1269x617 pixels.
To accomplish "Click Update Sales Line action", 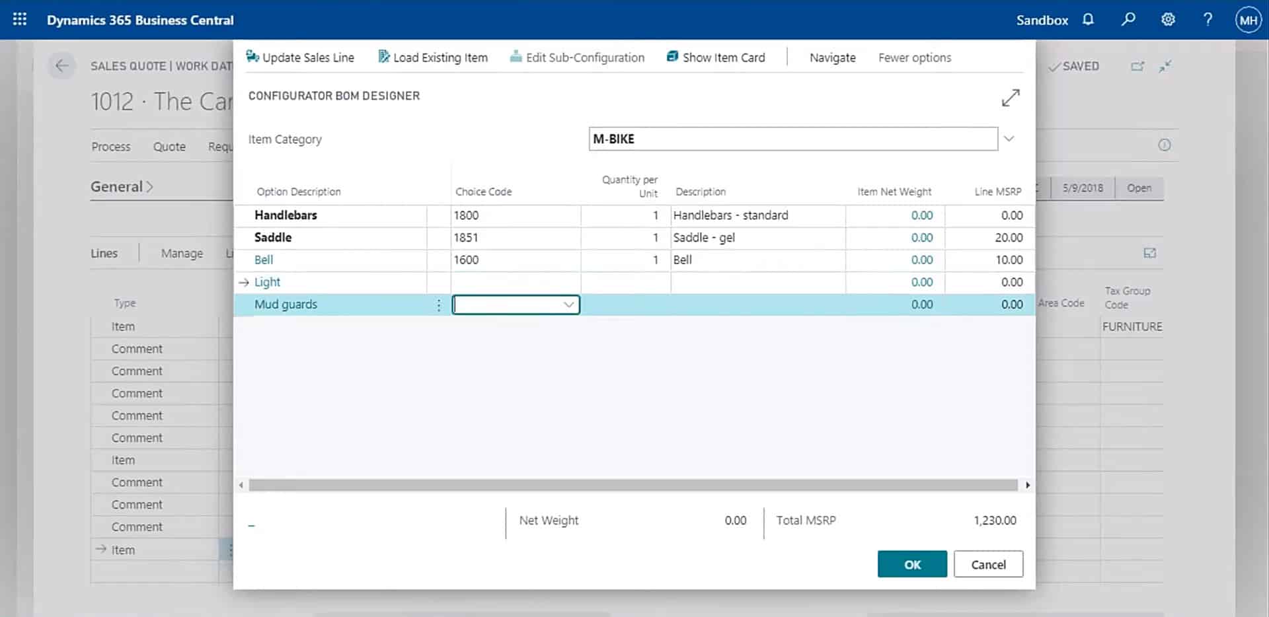I will (x=300, y=57).
